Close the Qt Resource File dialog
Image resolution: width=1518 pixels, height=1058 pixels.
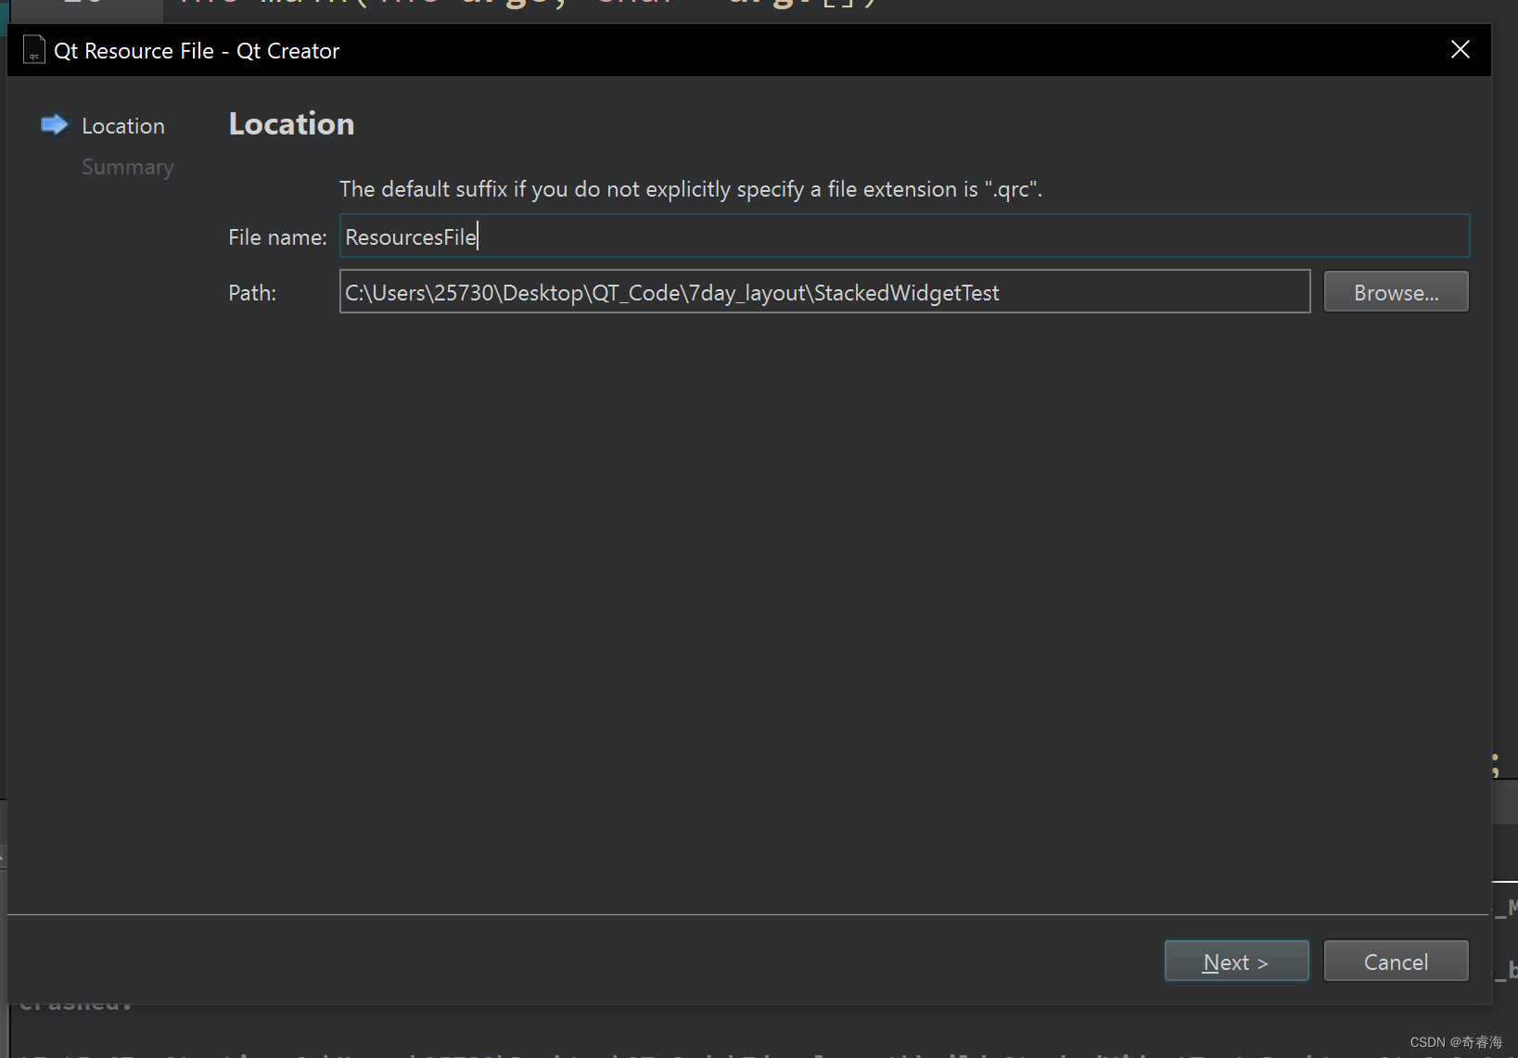pos(1460,50)
